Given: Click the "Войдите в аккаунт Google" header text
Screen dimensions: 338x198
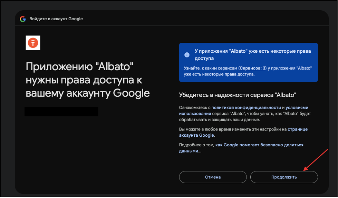Looking at the screenshot, I should click(x=56, y=19).
